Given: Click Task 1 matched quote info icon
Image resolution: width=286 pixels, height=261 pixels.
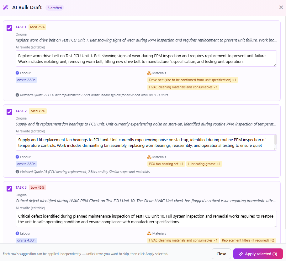Looking at the screenshot, I should [x=17, y=95].
